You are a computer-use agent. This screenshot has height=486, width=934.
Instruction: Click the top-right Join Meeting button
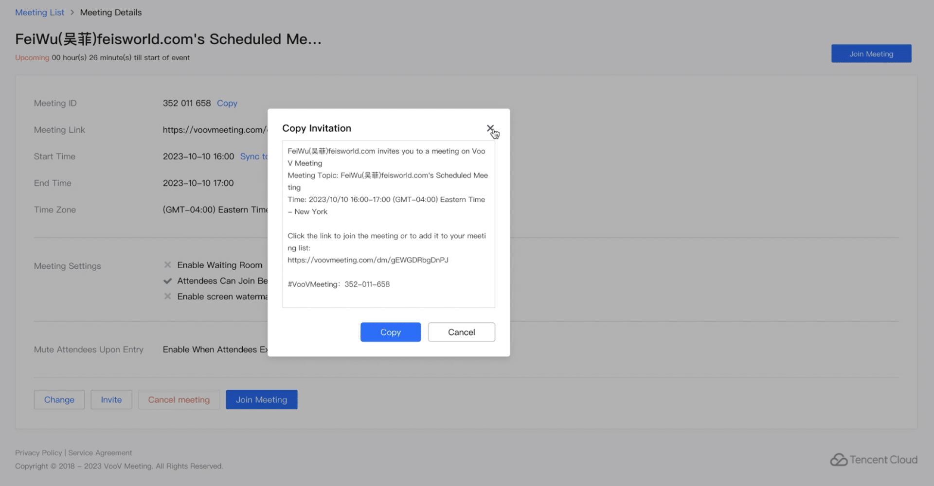coord(871,53)
